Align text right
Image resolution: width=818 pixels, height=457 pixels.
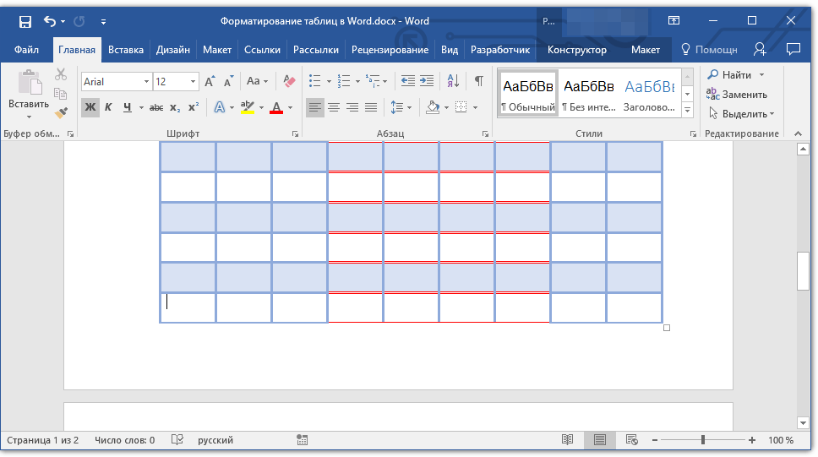pos(352,107)
